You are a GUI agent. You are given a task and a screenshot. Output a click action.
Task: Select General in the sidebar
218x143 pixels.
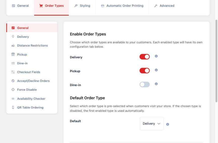tap(32, 28)
